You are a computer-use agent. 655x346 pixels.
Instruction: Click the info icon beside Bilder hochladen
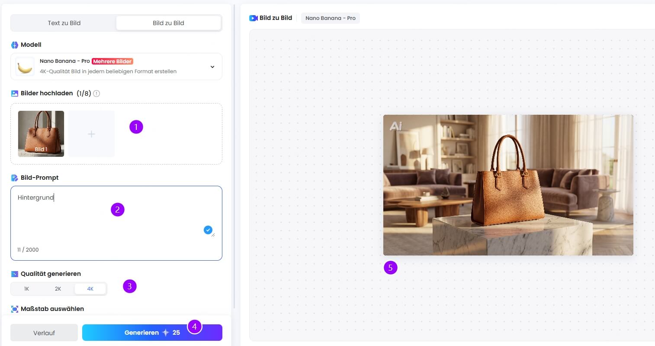point(96,94)
